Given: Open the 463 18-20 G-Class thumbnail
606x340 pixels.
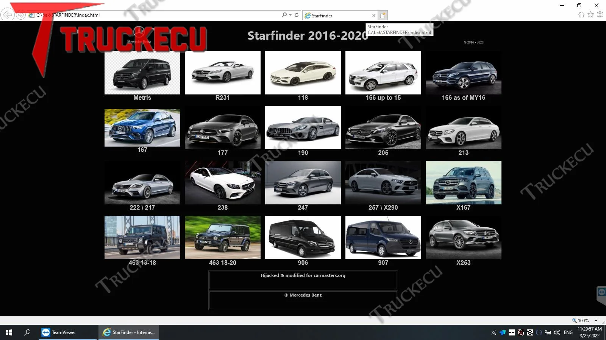Looking at the screenshot, I should click(223, 237).
